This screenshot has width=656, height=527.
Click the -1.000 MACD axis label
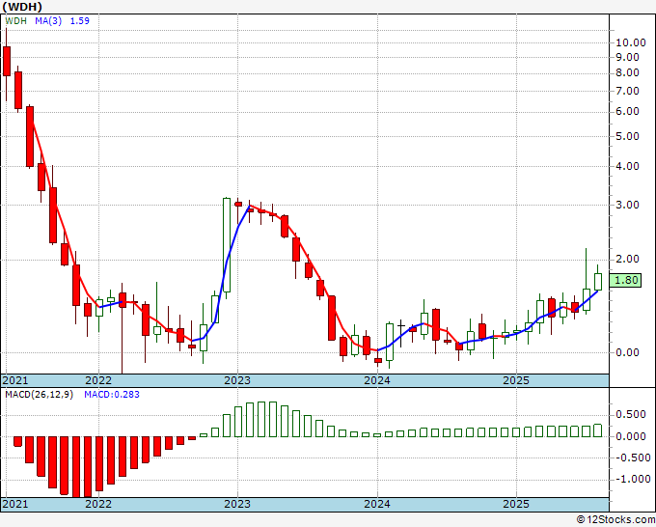(x=632, y=480)
